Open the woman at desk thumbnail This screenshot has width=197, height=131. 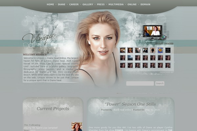pos(145,50)
